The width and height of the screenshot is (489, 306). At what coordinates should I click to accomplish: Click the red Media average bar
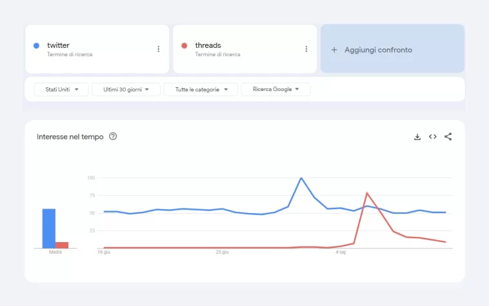tap(62, 245)
